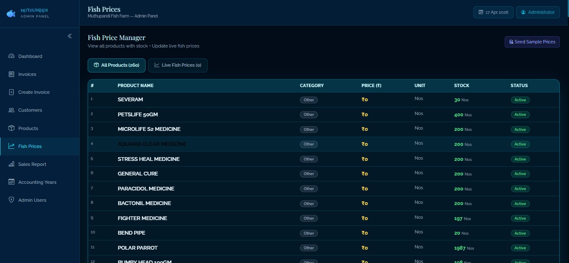Screen dimensions: 569x263
Task: Click the SEVERAM product row
Action: [x=130, y=100]
